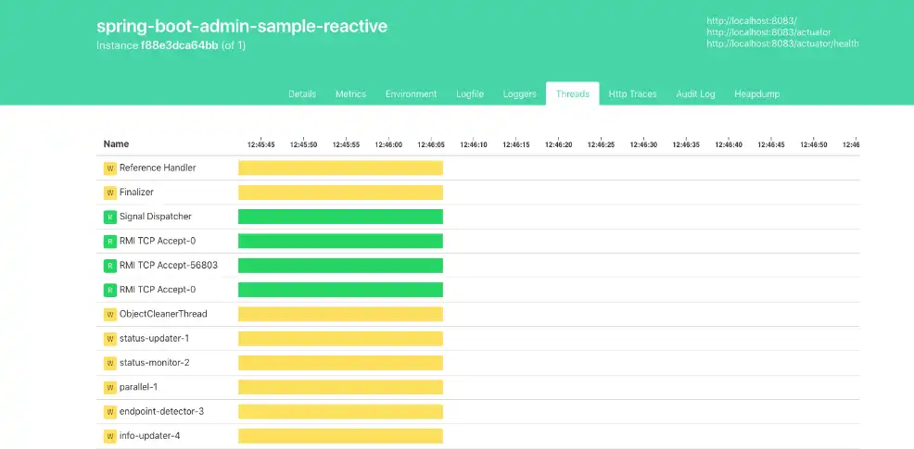The image size is (914, 449).
Task: Click the W badge beside endpoint-detector-3
Action: [110, 412]
